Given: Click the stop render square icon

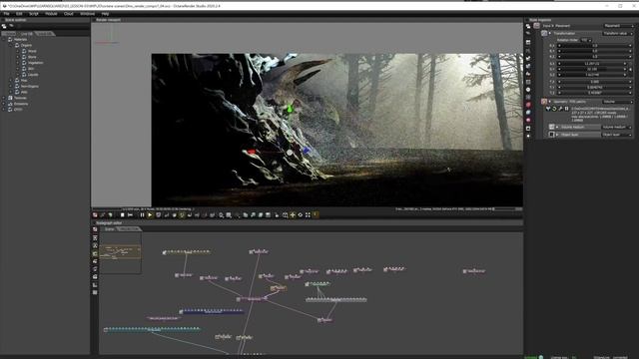Looking at the screenshot, I should click(122, 215).
